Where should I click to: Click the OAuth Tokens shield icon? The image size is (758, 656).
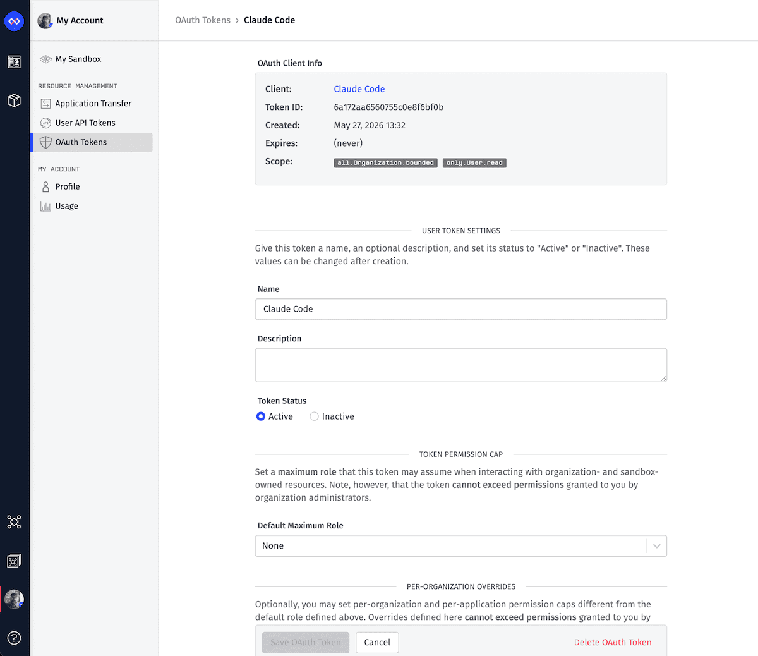pos(45,142)
